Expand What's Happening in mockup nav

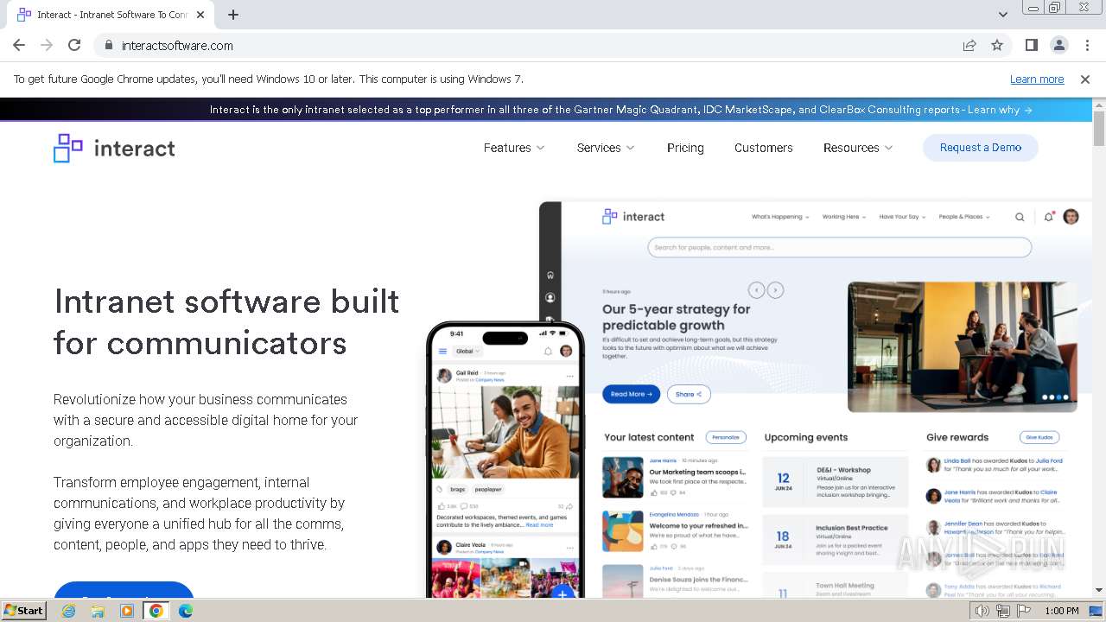pyautogui.click(x=780, y=217)
